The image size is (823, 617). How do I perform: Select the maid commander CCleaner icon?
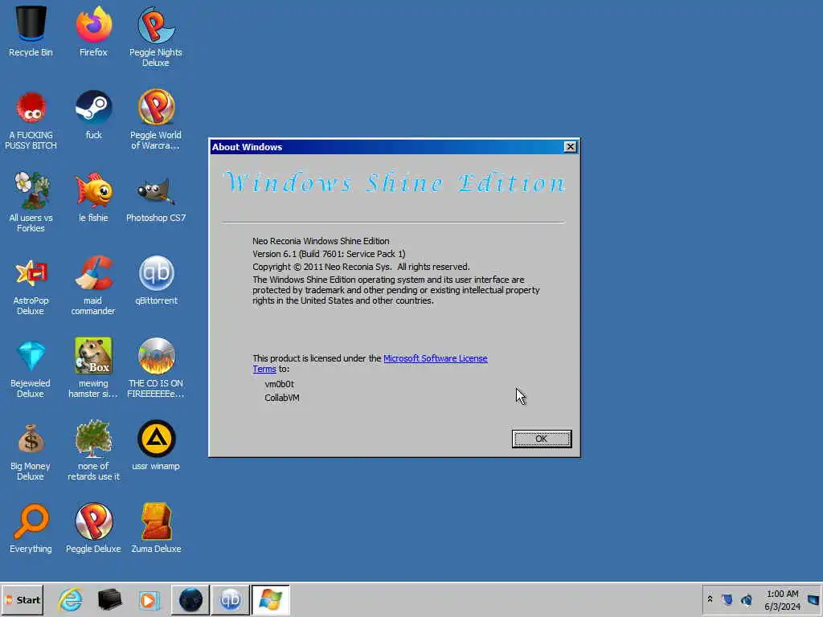pyautogui.click(x=93, y=285)
